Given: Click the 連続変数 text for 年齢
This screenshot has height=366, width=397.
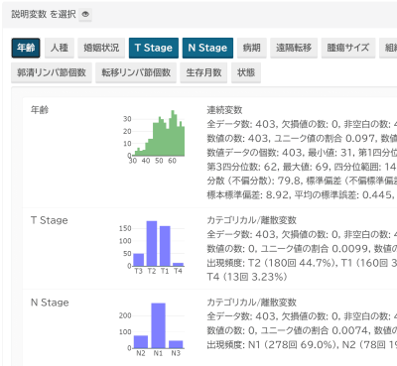Looking at the screenshot, I should [224, 110].
